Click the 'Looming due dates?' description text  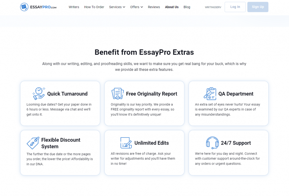tap(59, 109)
